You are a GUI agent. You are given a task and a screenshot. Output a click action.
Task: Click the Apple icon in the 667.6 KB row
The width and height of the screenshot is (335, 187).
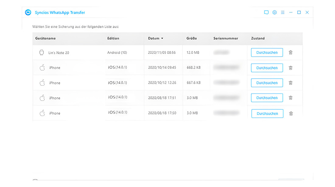[42, 82]
